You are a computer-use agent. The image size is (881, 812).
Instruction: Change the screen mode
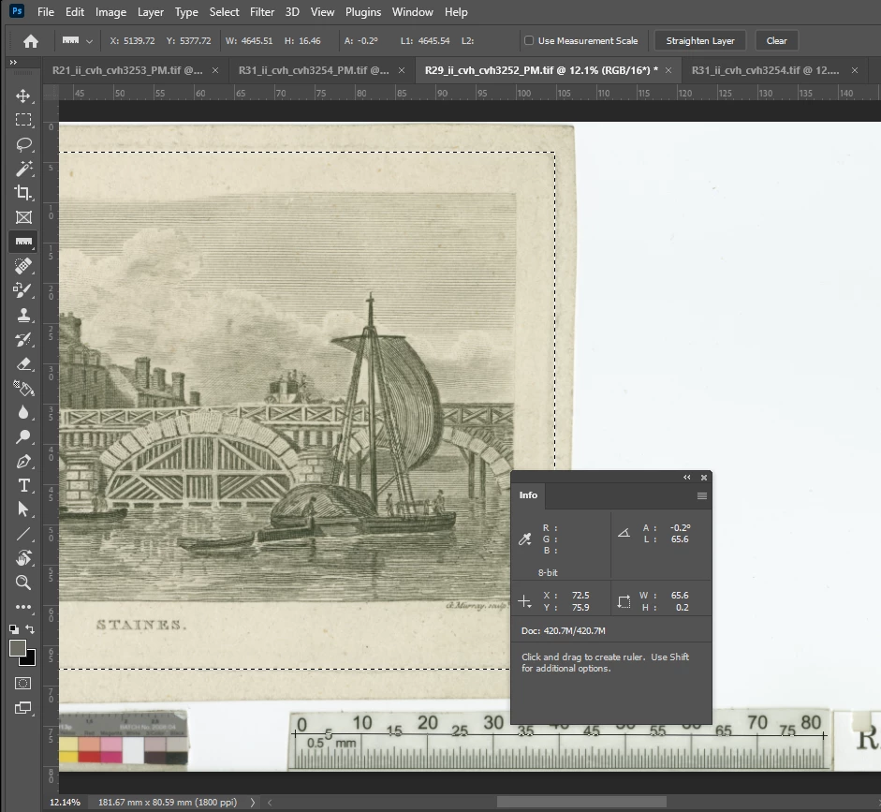(x=23, y=707)
